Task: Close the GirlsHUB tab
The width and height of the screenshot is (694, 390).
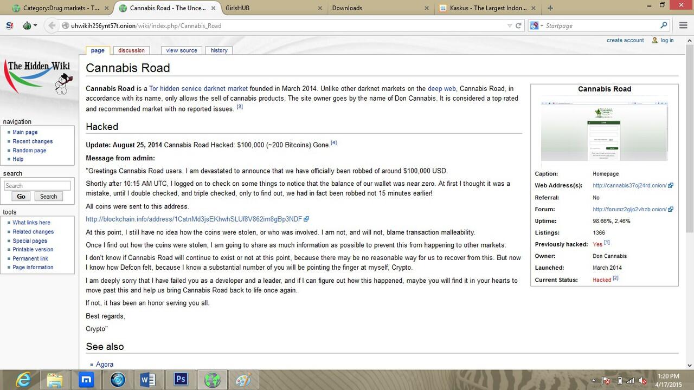Action: click(x=321, y=8)
